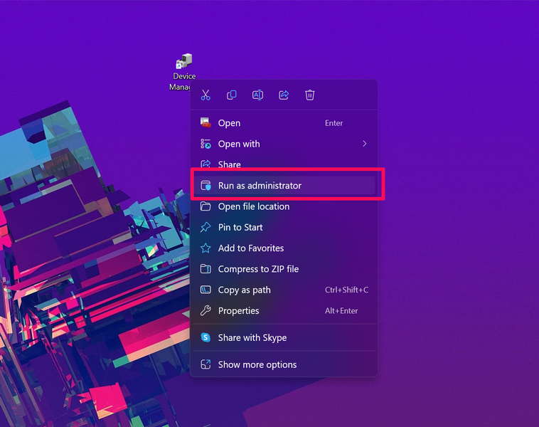The image size is (539, 427).
Task: Click the Copy icon in context menu
Action: (232, 95)
